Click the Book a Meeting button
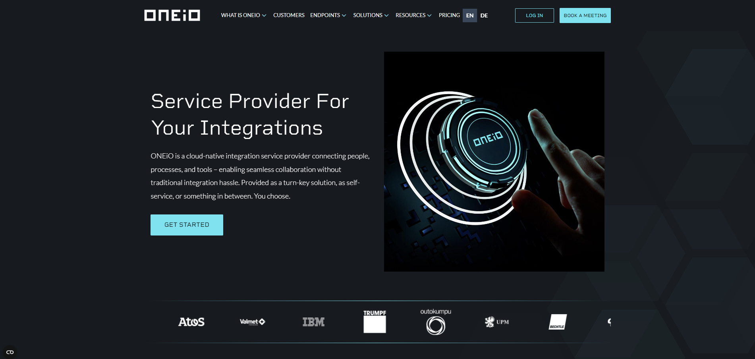Screen dimensions: 755x359 585,15
